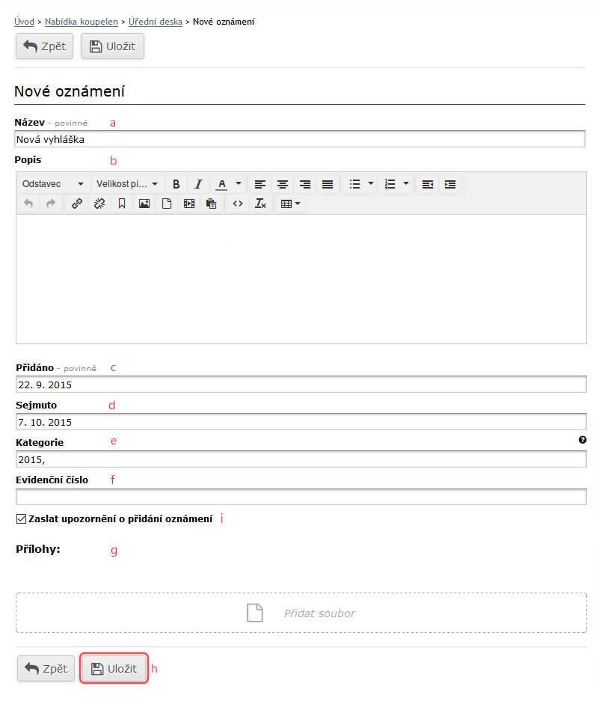This screenshot has height=704, width=599.
Task: Insert an image via toolbar icon
Action: pyautogui.click(x=144, y=203)
